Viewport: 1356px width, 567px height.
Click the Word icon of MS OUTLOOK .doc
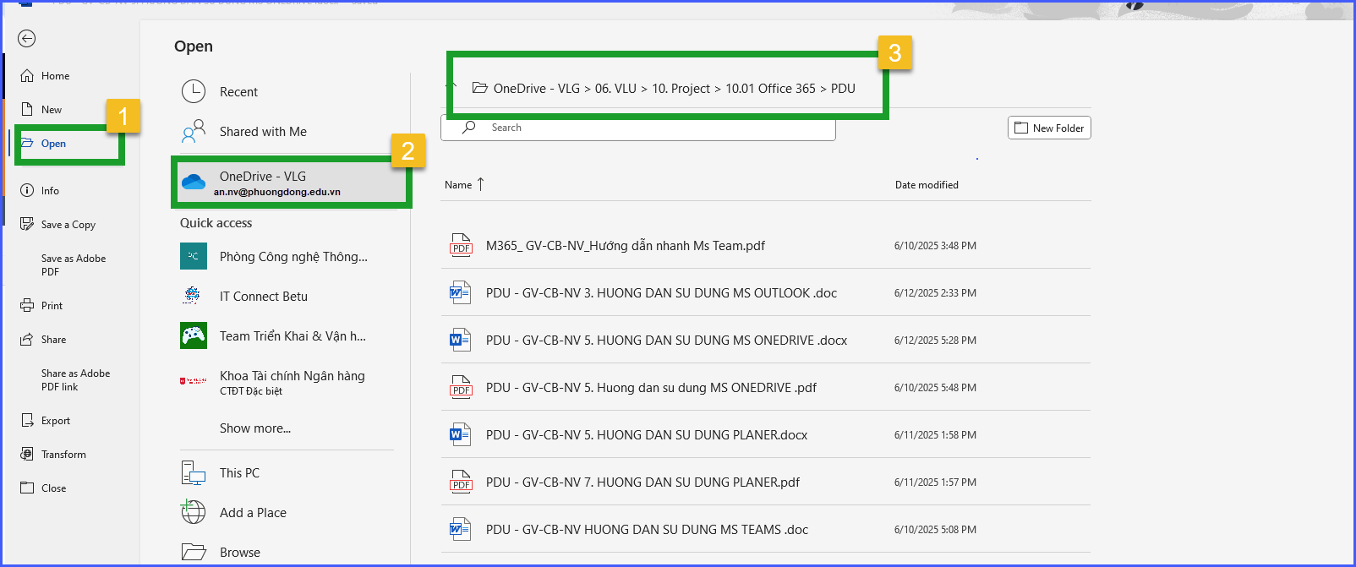461,292
